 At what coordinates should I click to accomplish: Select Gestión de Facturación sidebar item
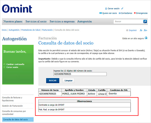click(x=12, y=106)
